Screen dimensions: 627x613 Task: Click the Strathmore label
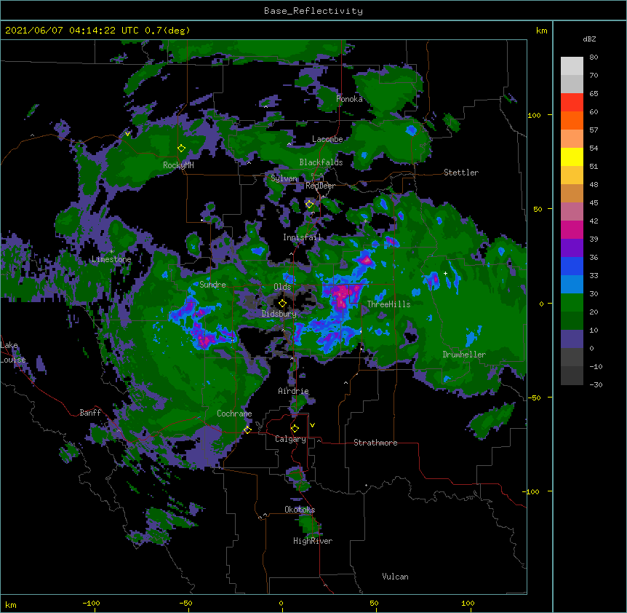tap(375, 443)
